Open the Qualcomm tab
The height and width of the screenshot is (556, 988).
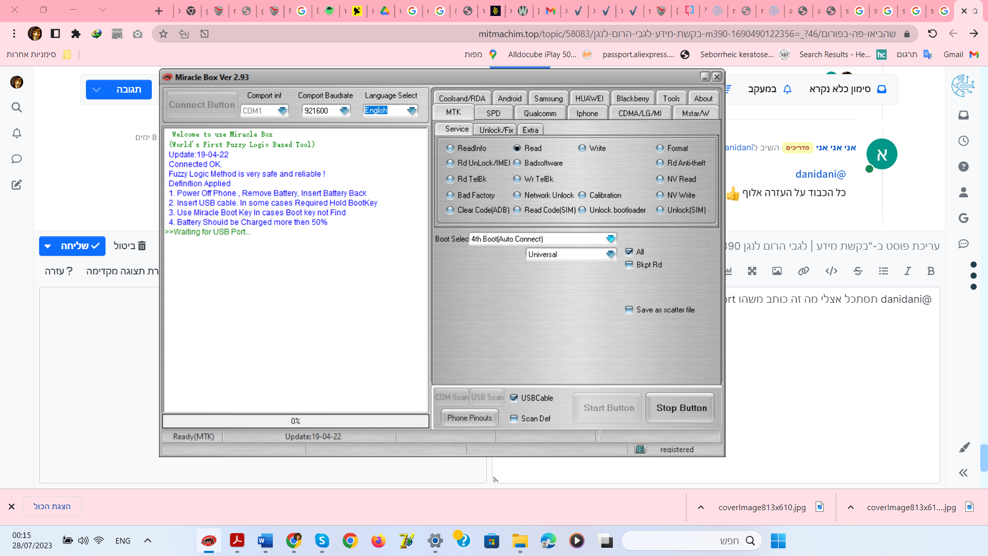540,113
